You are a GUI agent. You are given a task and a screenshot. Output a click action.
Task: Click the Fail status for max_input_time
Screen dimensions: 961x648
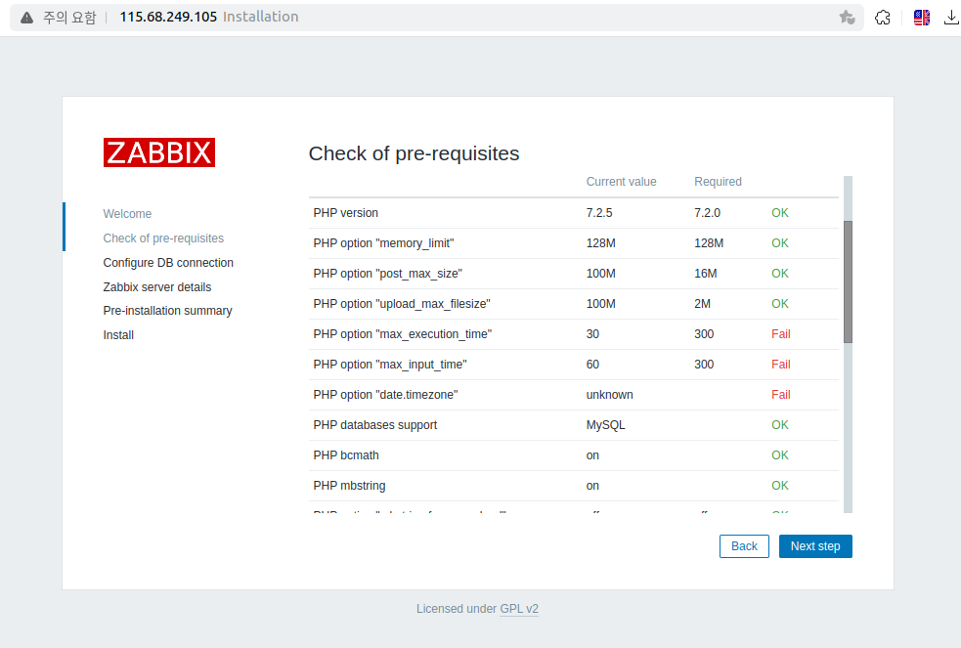781,365
